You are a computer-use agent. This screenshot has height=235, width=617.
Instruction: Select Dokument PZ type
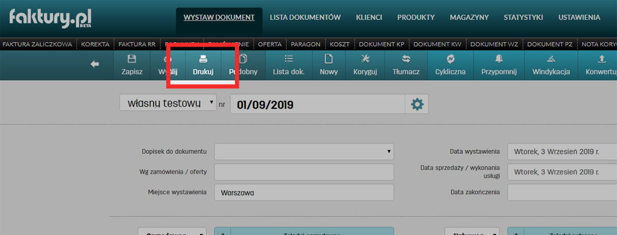550,44
